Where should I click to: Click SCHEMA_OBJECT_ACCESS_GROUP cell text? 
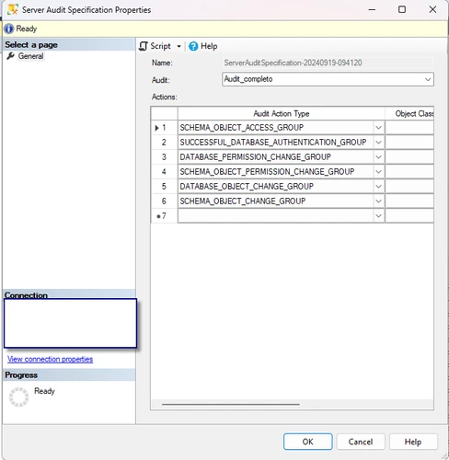[242, 128]
